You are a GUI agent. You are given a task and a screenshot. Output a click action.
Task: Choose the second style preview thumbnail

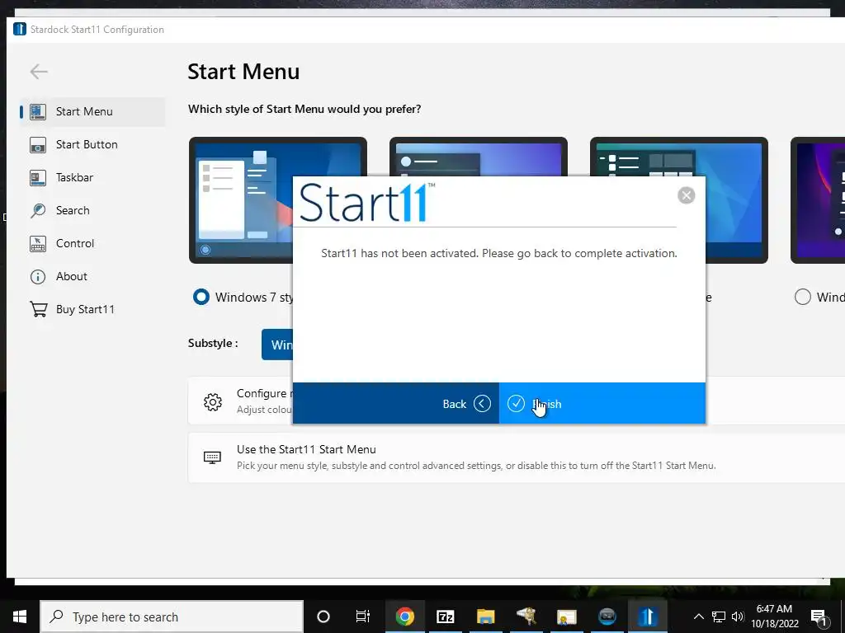click(x=478, y=156)
